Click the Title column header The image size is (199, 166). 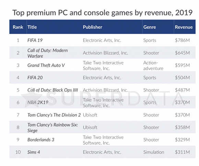[32, 27]
